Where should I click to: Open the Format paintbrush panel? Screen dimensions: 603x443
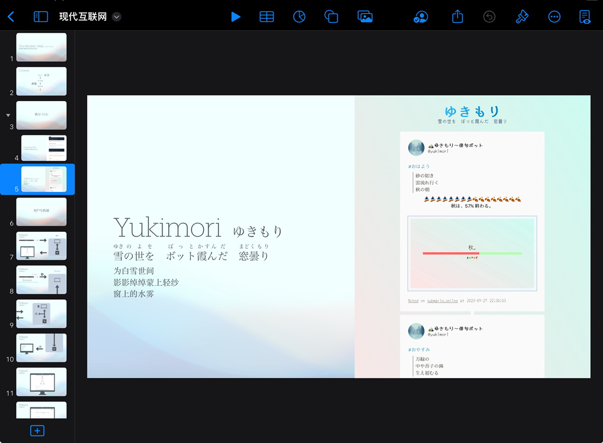tap(522, 17)
